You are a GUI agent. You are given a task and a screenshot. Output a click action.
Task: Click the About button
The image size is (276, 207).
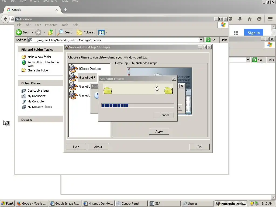pos(98,147)
